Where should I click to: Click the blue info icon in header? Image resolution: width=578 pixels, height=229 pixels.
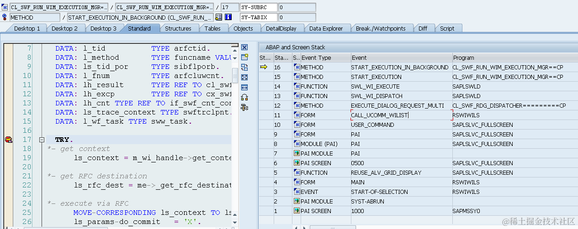coord(228,17)
